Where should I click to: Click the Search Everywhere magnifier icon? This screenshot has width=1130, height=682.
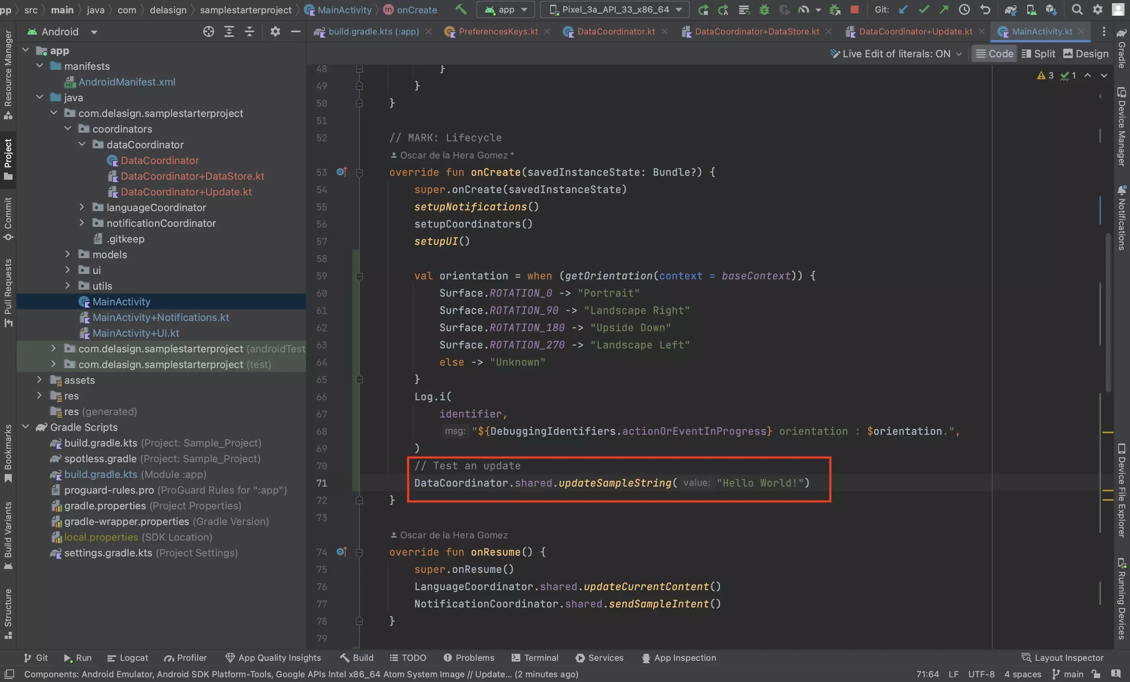[x=1077, y=10]
